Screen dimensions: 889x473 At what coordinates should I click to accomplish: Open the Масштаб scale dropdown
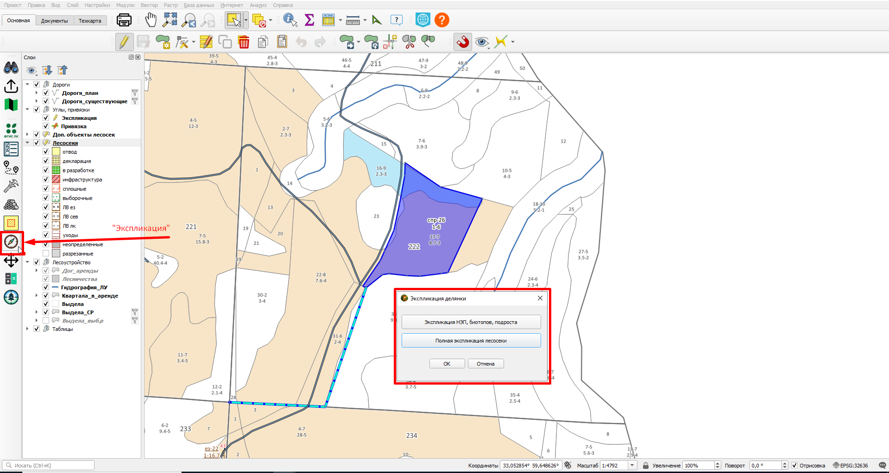click(x=632, y=466)
